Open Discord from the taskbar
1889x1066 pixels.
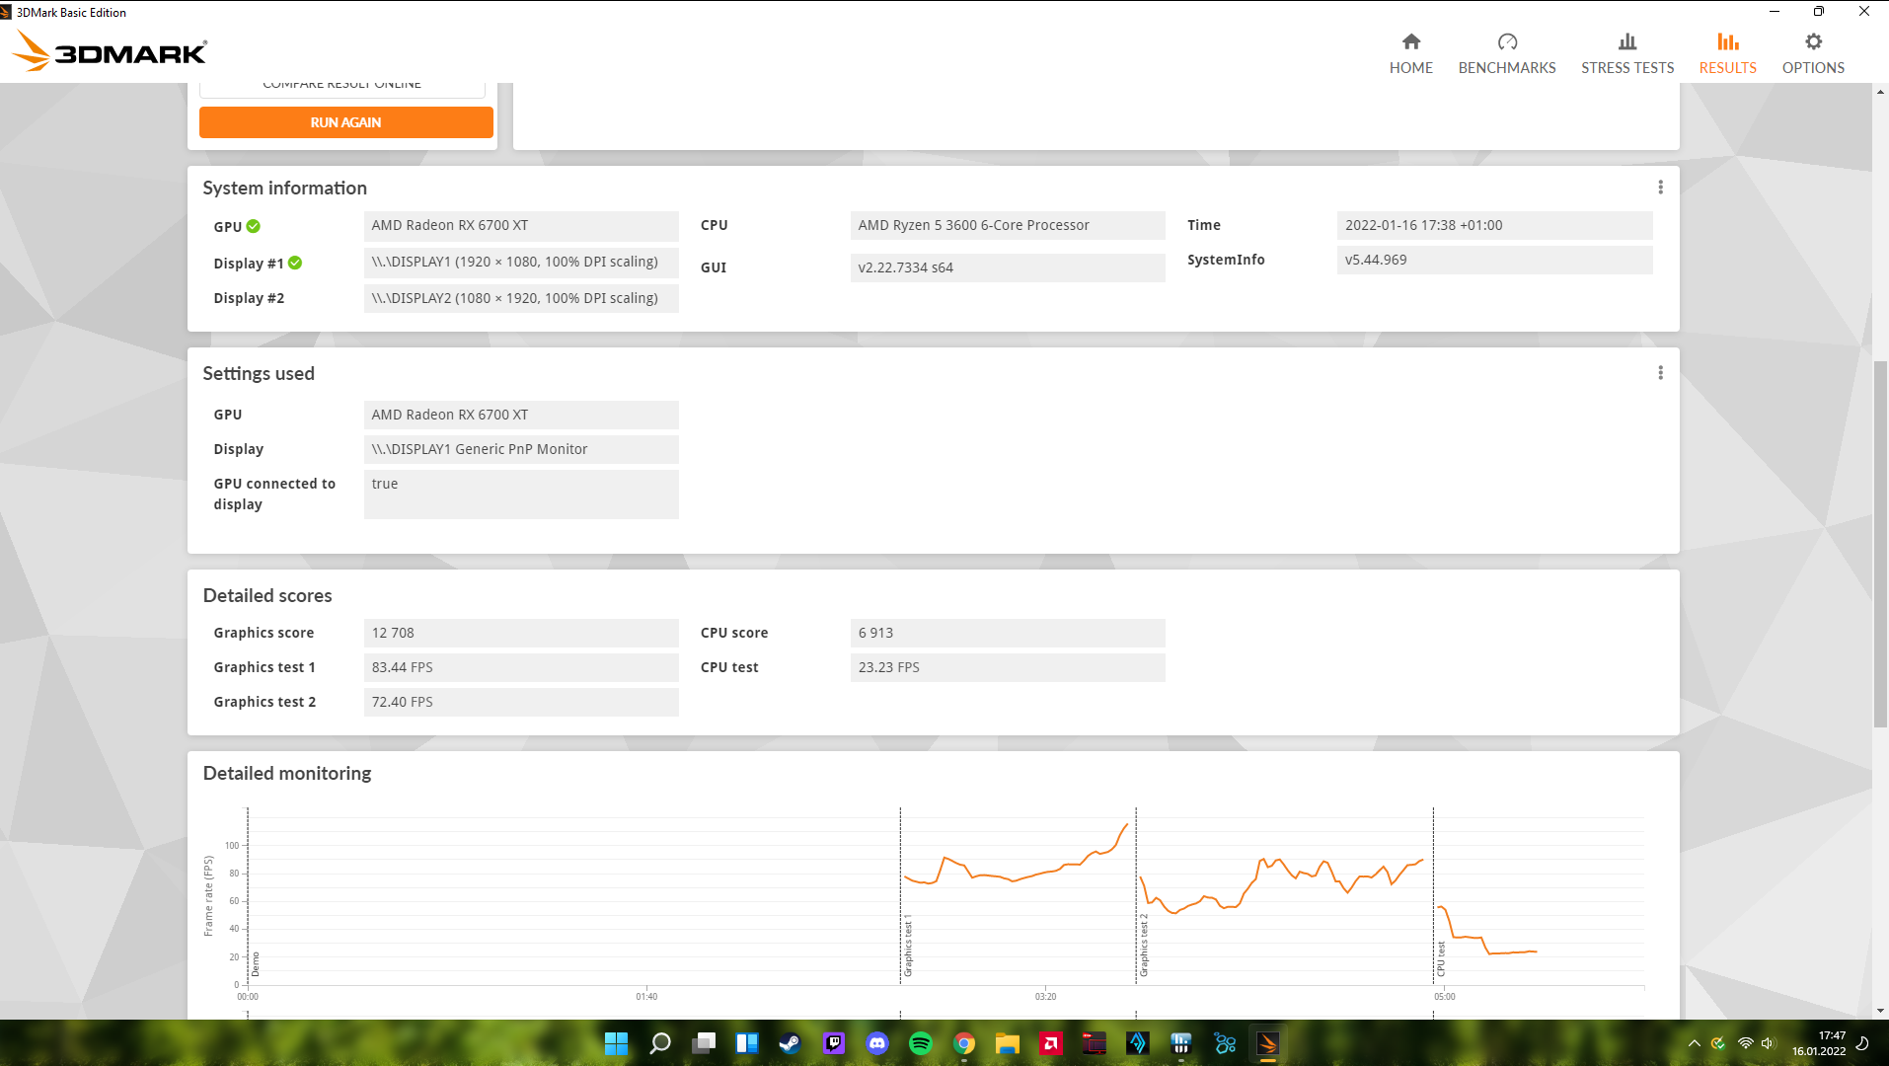877,1043
